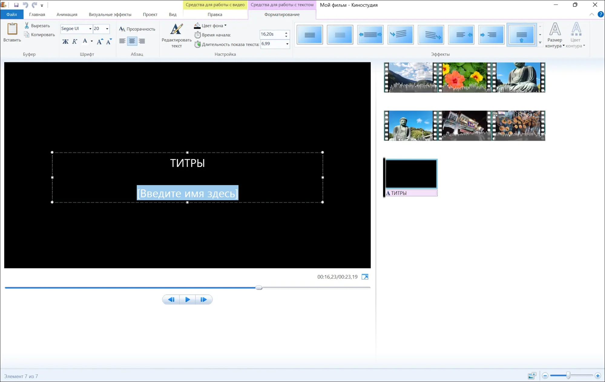Select the fly-in from right effect
605x382 pixels.
(461, 35)
